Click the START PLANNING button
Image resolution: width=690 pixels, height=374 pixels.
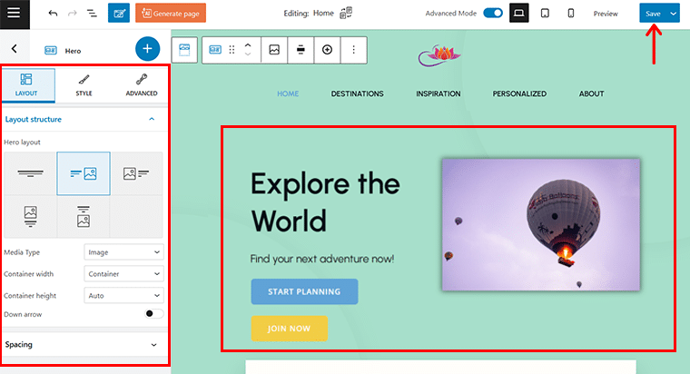(x=304, y=291)
